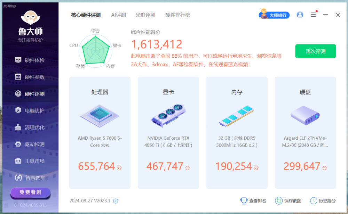Click the version number 6.1024.4055.815
Viewport: 348px width, 214px height.
pyautogui.click(x=30, y=205)
